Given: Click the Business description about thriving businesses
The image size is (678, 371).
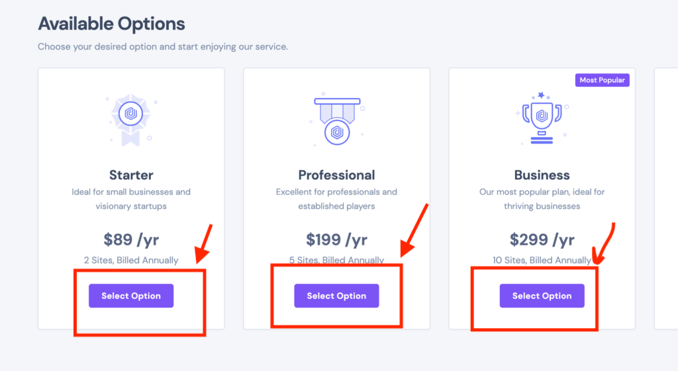Looking at the screenshot, I should click(x=542, y=198).
